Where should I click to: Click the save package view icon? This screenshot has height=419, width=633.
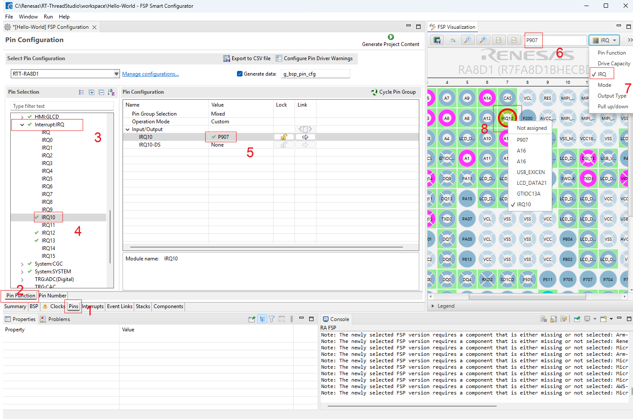click(437, 40)
